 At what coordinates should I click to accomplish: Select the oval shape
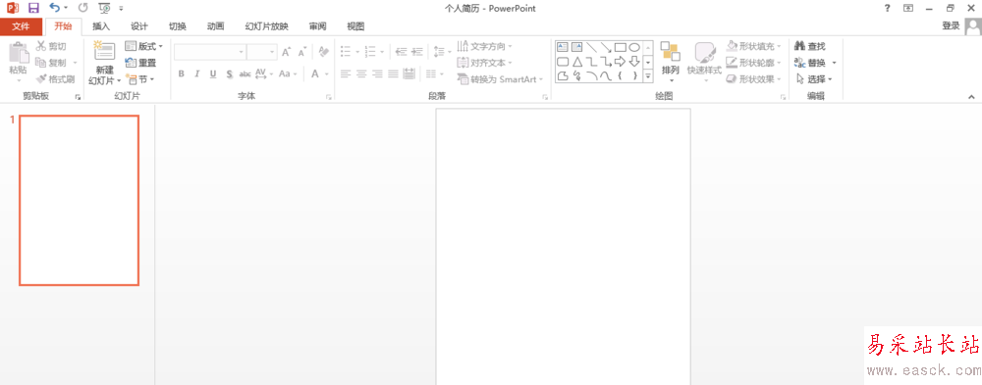634,47
